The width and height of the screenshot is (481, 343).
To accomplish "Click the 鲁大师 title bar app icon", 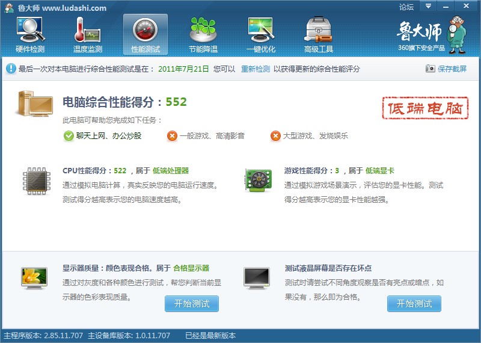I will [x=9, y=8].
